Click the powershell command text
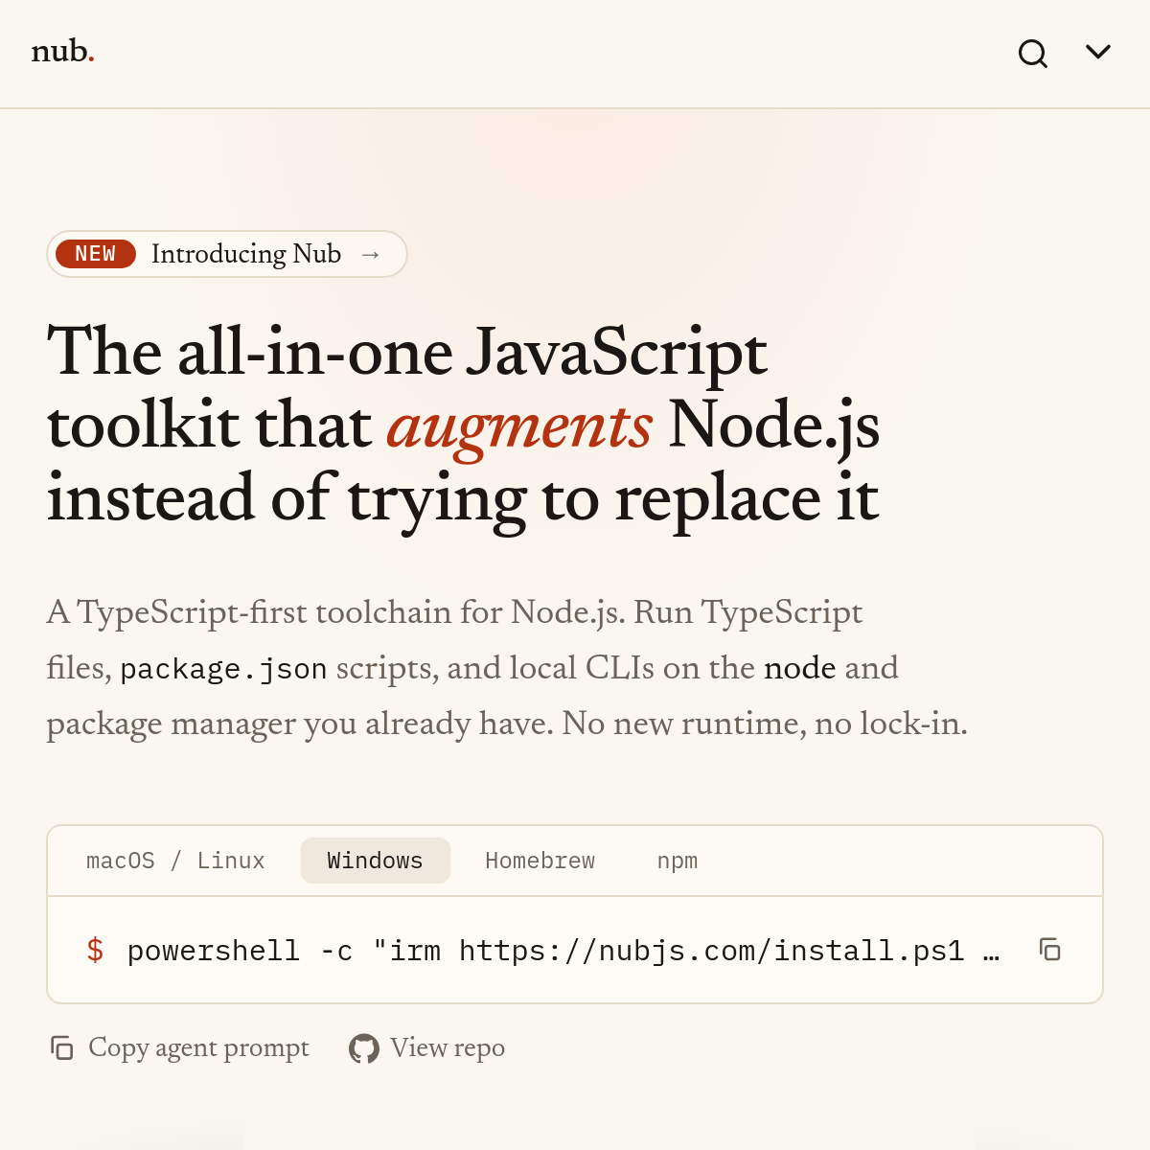 click(563, 951)
